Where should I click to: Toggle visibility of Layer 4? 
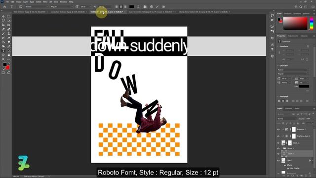coord(278,143)
